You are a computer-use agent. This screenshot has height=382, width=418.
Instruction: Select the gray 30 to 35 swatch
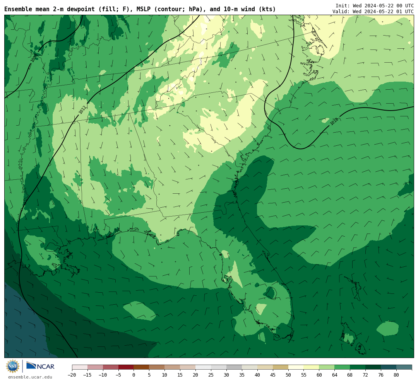point(234,367)
